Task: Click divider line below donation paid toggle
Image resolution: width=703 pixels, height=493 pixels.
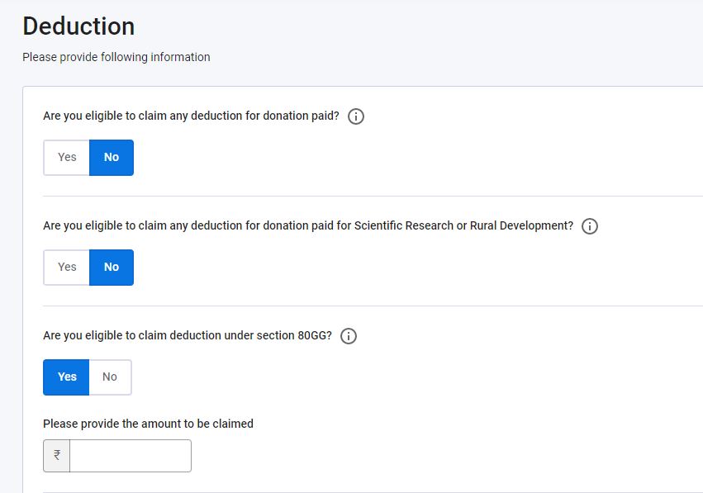Action: [373, 196]
